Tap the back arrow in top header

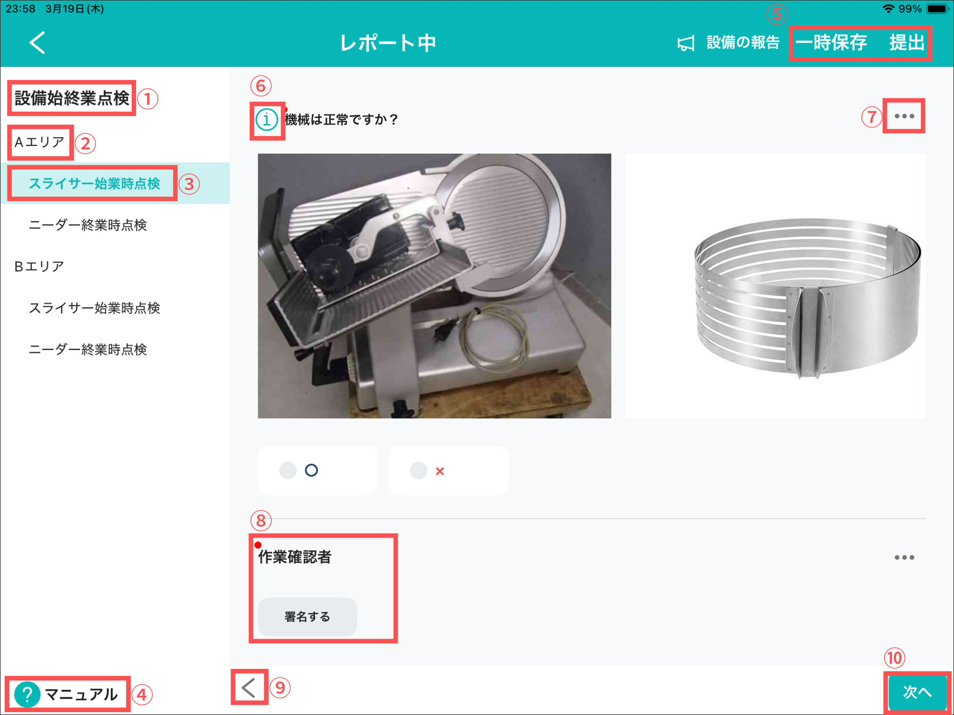click(37, 43)
